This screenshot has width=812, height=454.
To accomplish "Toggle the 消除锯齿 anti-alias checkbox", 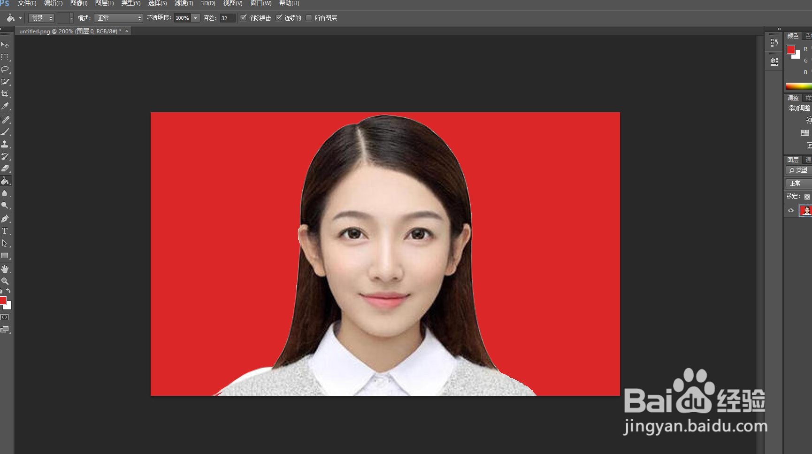I will pos(244,18).
